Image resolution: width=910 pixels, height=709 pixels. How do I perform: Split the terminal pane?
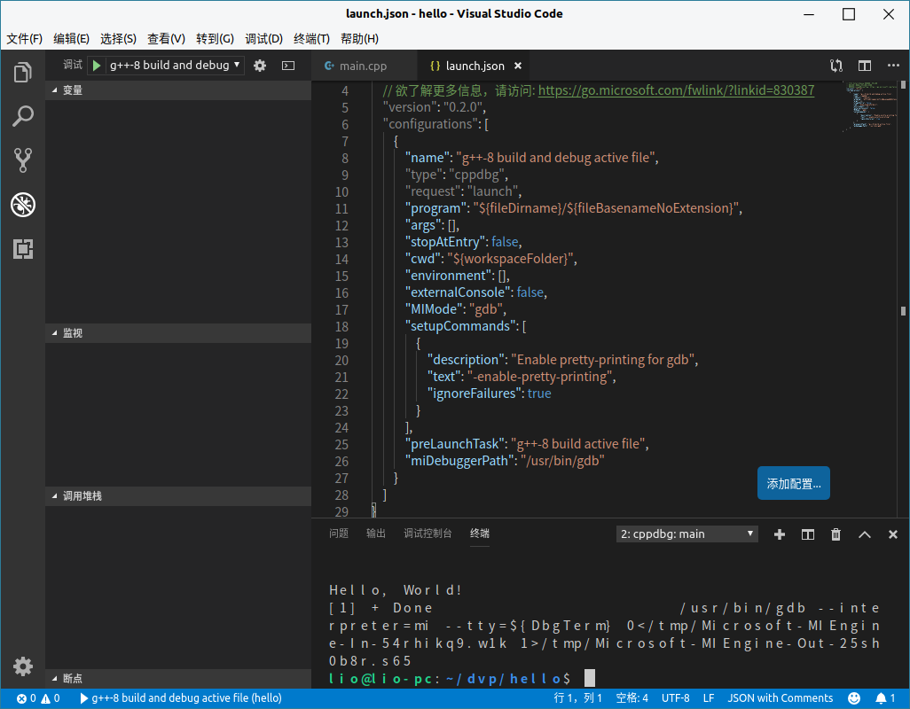click(807, 534)
